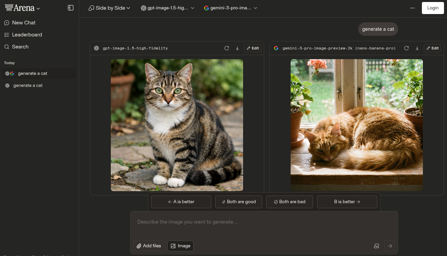Vote "B is better"
Image resolution: width=447 pixels, height=256 pixels.
[347, 202]
